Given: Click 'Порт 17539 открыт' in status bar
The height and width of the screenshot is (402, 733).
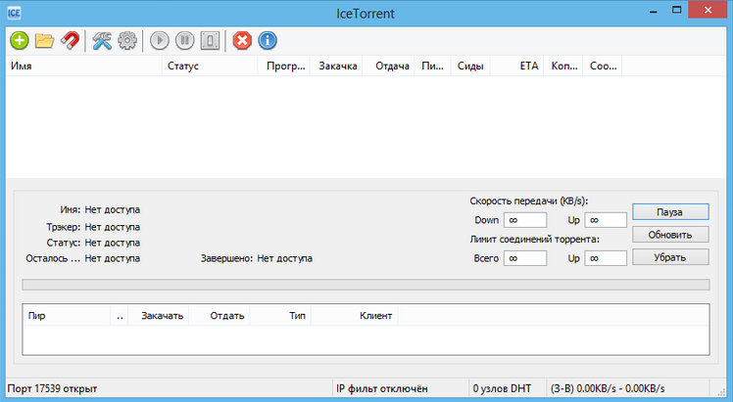Looking at the screenshot, I should [x=52, y=388].
